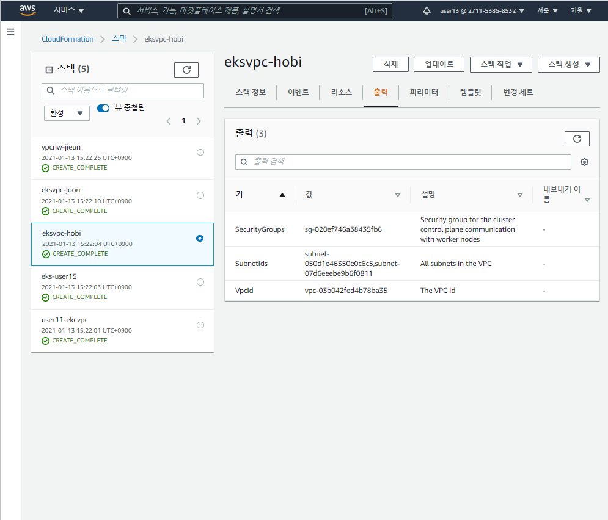Select the sg-020ef746a38435fb6 value cell
Screen dimensions: 608x520
tap(343, 229)
